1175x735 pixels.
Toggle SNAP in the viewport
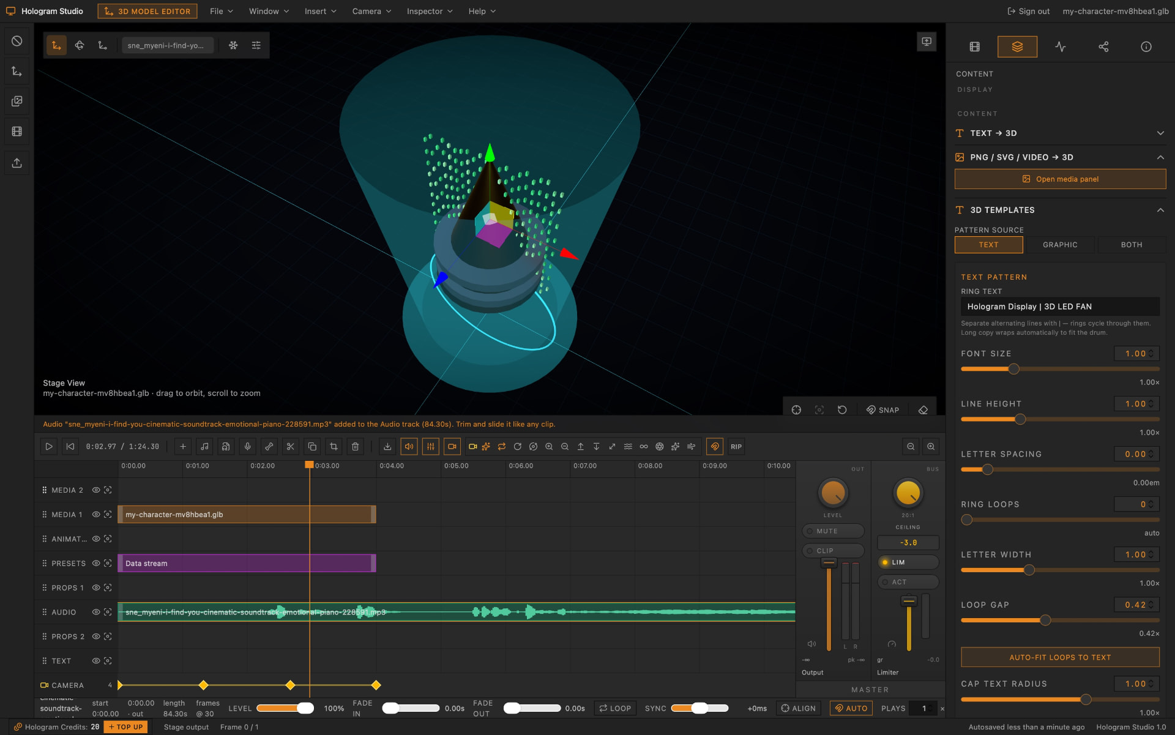click(x=882, y=410)
